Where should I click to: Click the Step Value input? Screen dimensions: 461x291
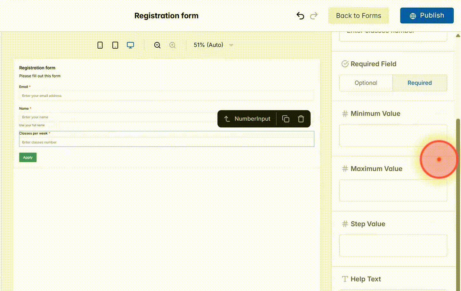pos(393,245)
